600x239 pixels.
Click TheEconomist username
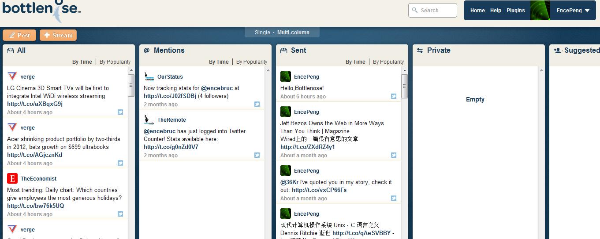pyautogui.click(x=38, y=179)
